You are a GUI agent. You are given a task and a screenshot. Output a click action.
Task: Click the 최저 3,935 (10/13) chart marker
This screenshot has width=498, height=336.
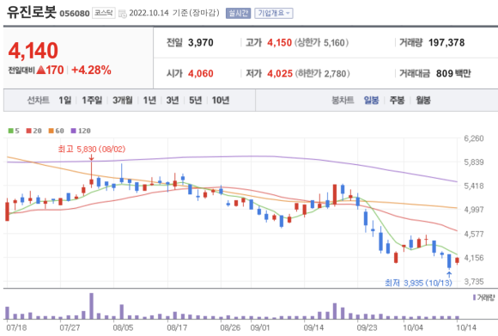[418, 283]
